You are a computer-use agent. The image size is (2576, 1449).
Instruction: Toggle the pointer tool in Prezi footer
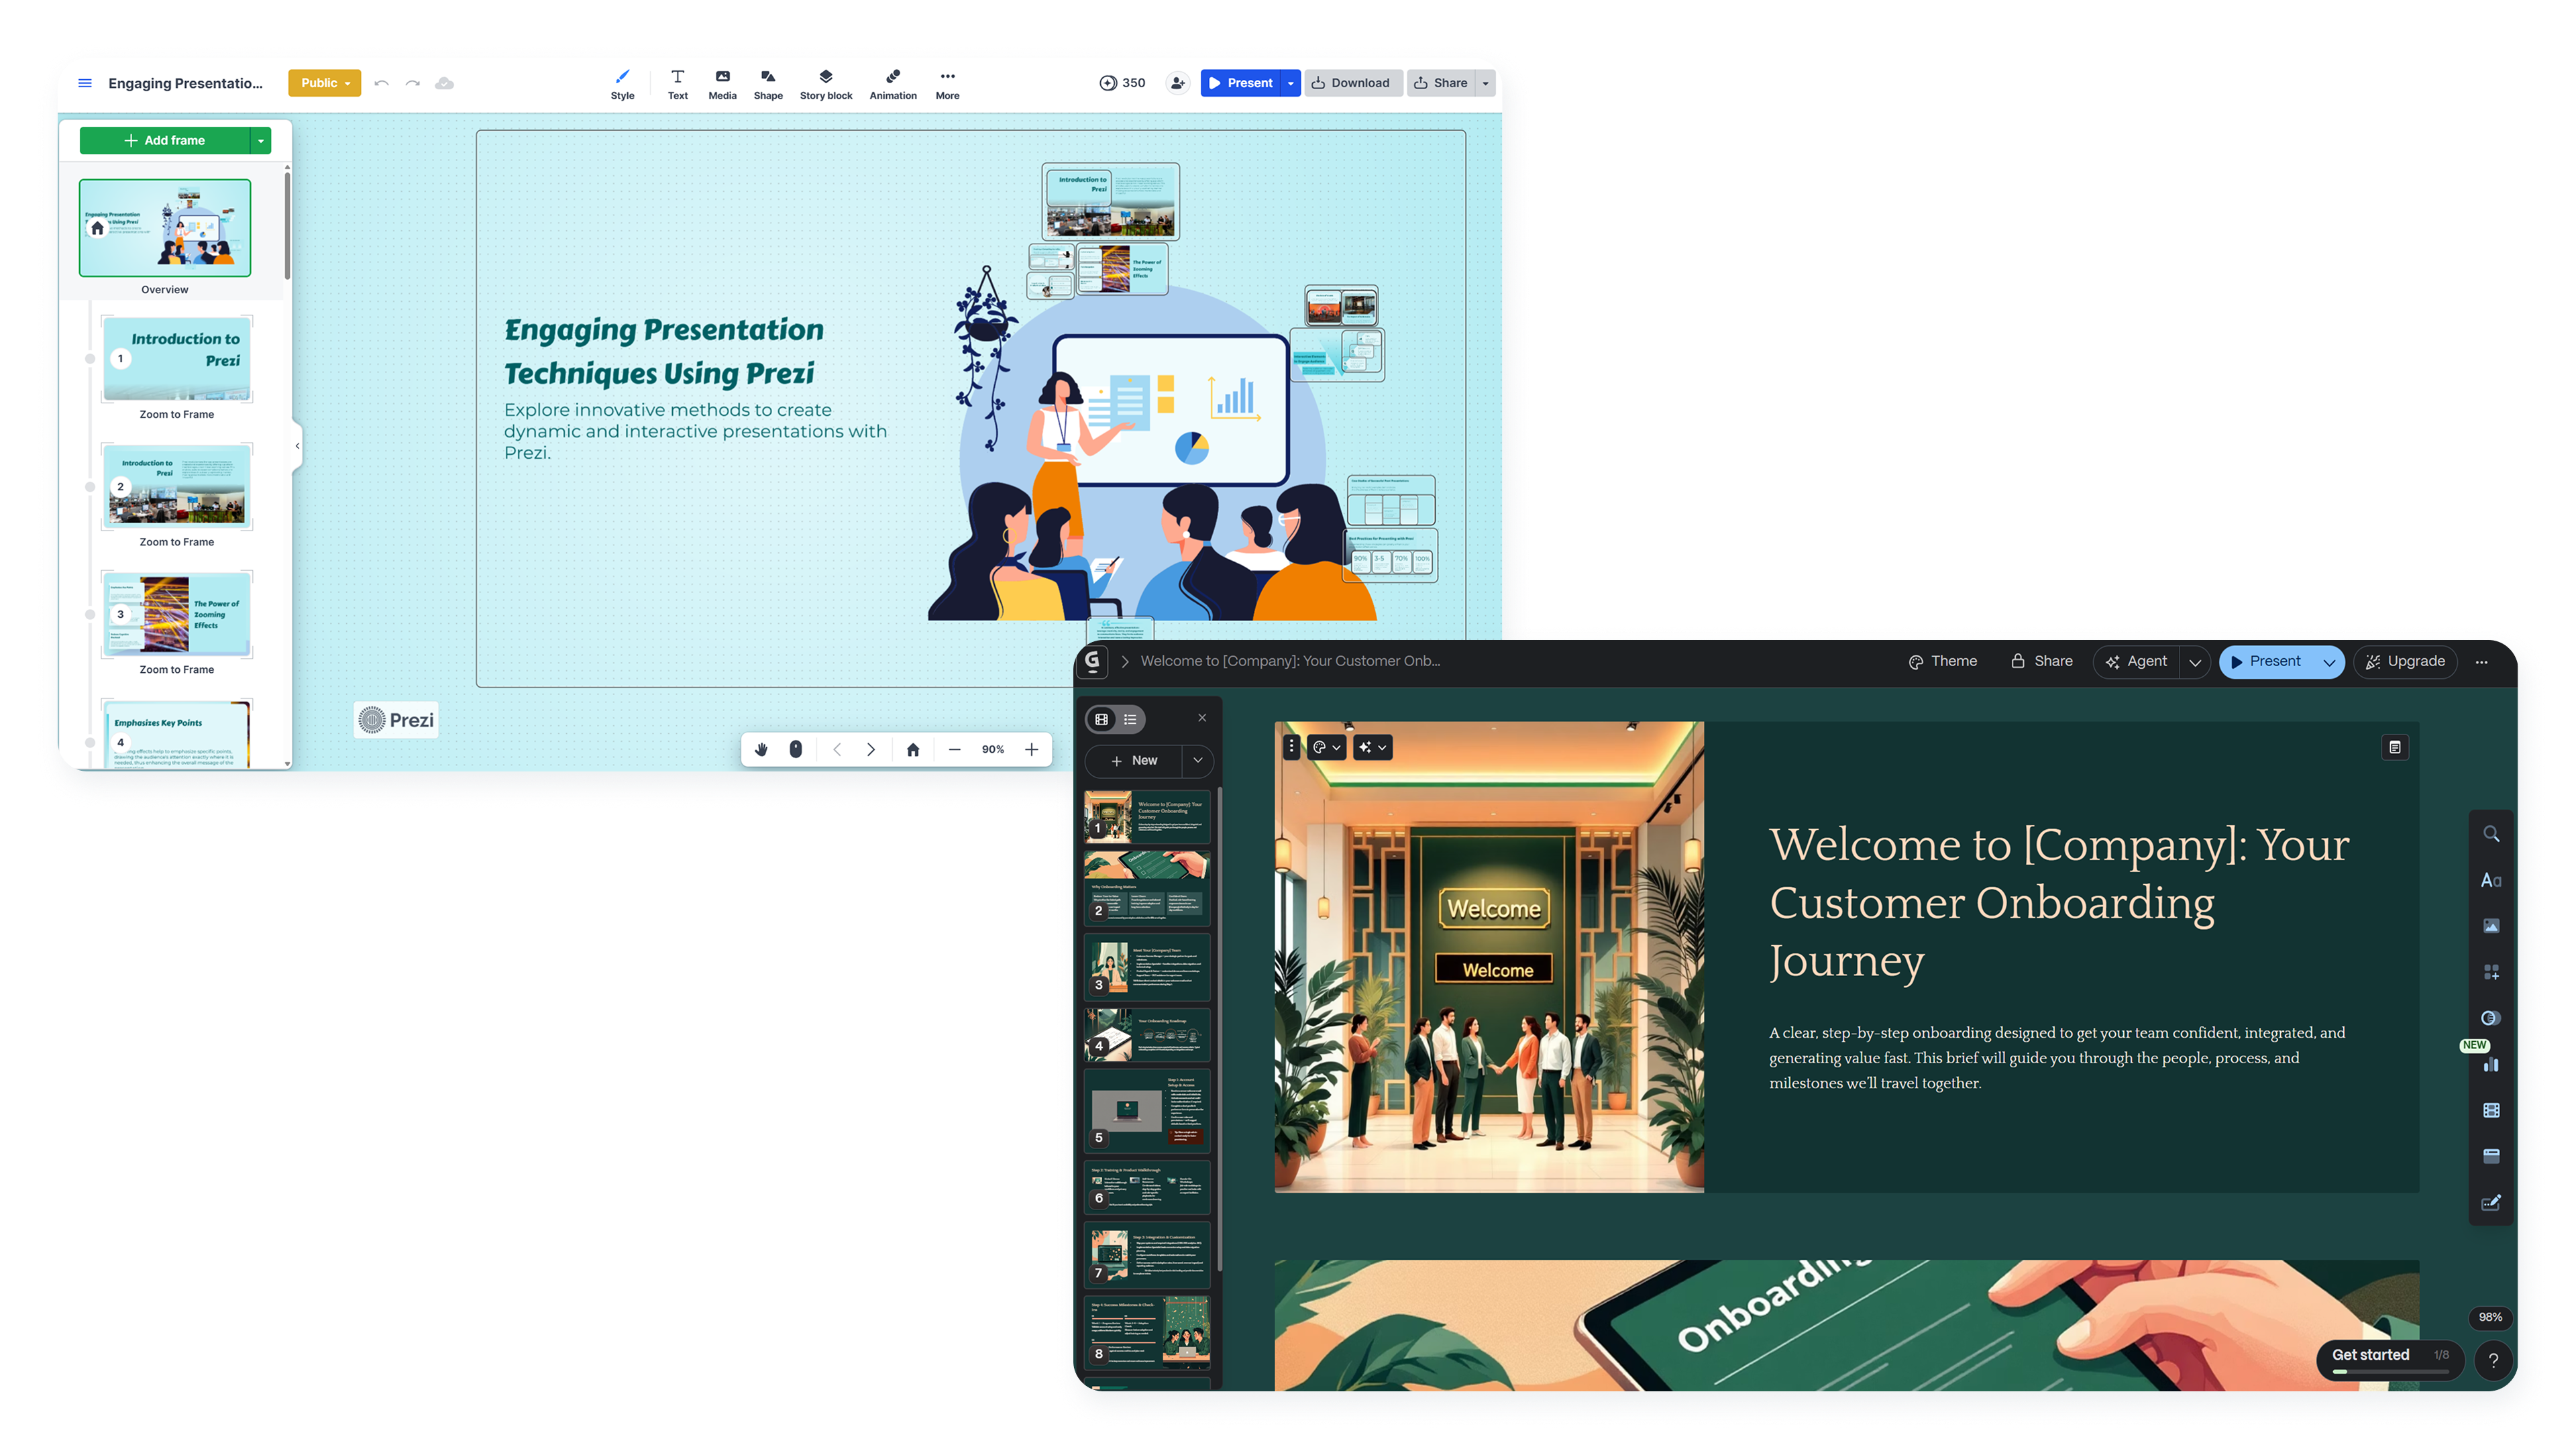click(796, 749)
